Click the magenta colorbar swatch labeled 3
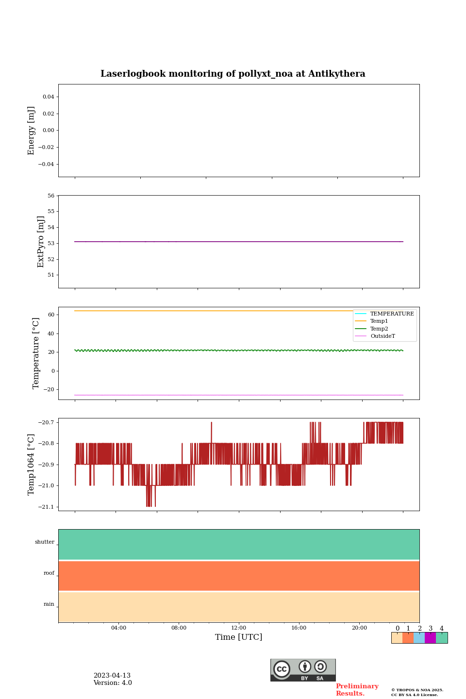Image resolution: width=466 pixels, height=699 pixels. coord(430,638)
